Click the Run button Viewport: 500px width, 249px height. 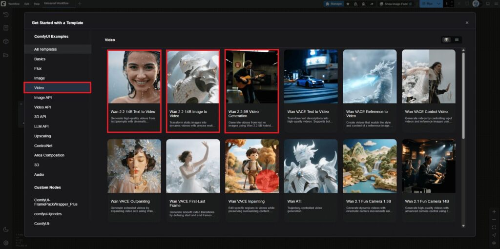[427, 4]
